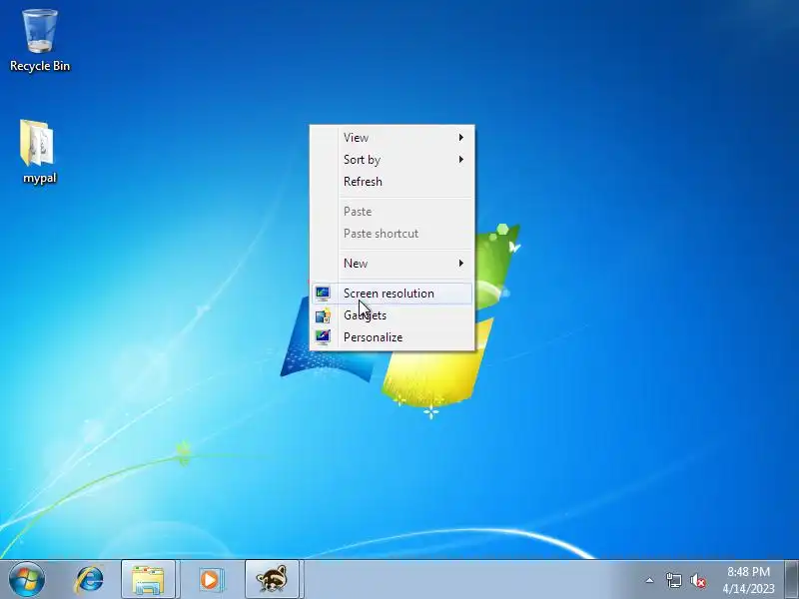Screen dimensions: 799x599
Task: Click the Screen resolution monitor icon
Action: (323, 293)
